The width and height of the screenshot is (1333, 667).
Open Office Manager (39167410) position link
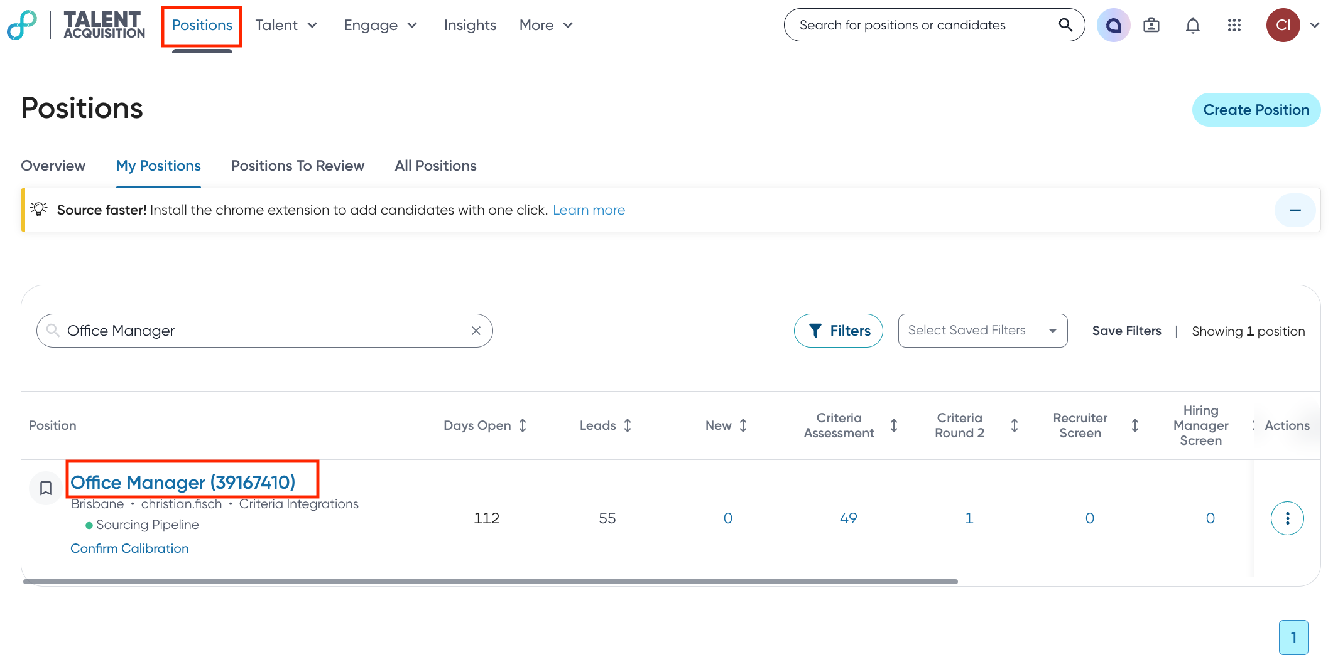[x=183, y=482]
